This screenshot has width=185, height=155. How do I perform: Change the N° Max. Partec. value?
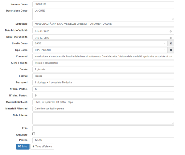coord(103,96)
